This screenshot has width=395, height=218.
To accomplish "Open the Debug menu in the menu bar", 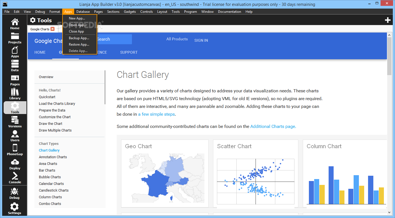I will click(x=40, y=12).
